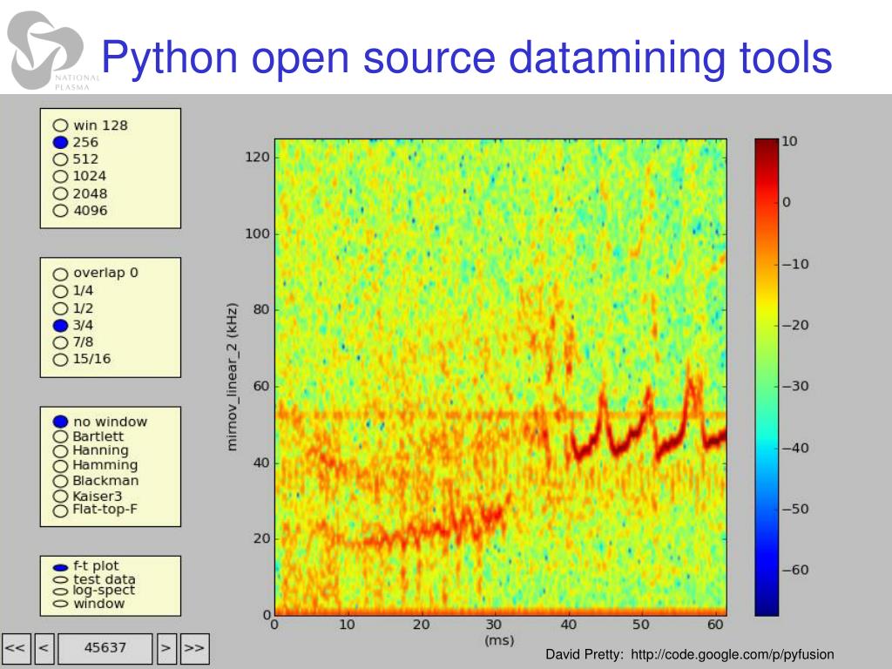Choose the 512 window size option
Image resolution: width=892 pixels, height=669 pixels.
60,159
